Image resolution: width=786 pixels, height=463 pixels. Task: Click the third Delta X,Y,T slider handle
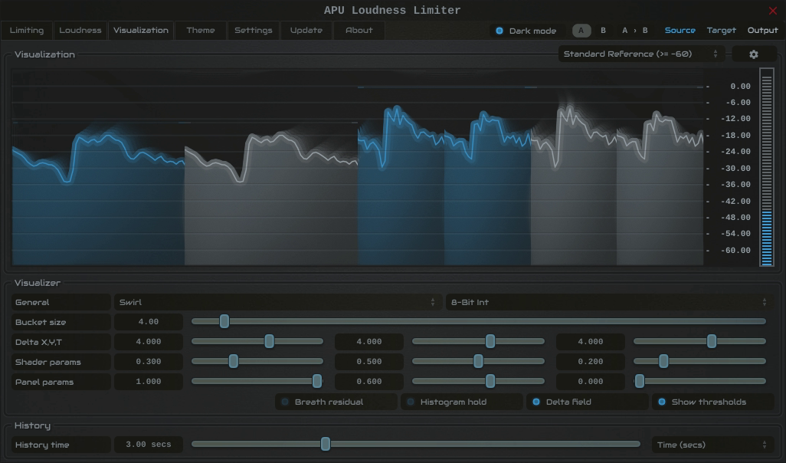712,342
